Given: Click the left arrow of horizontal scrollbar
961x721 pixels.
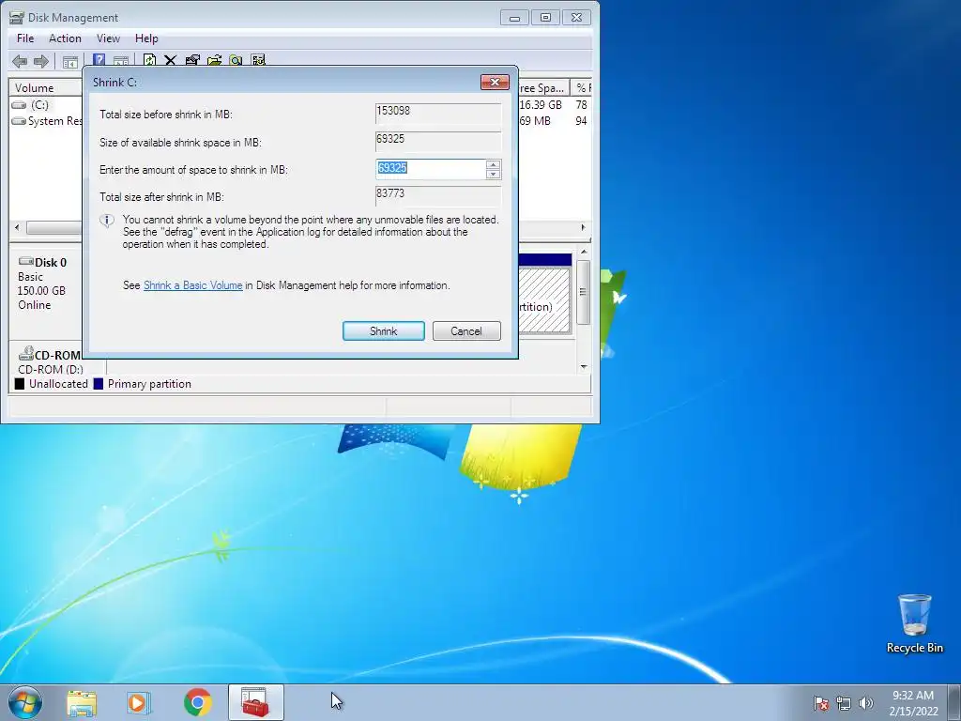Looking at the screenshot, I should (x=17, y=227).
